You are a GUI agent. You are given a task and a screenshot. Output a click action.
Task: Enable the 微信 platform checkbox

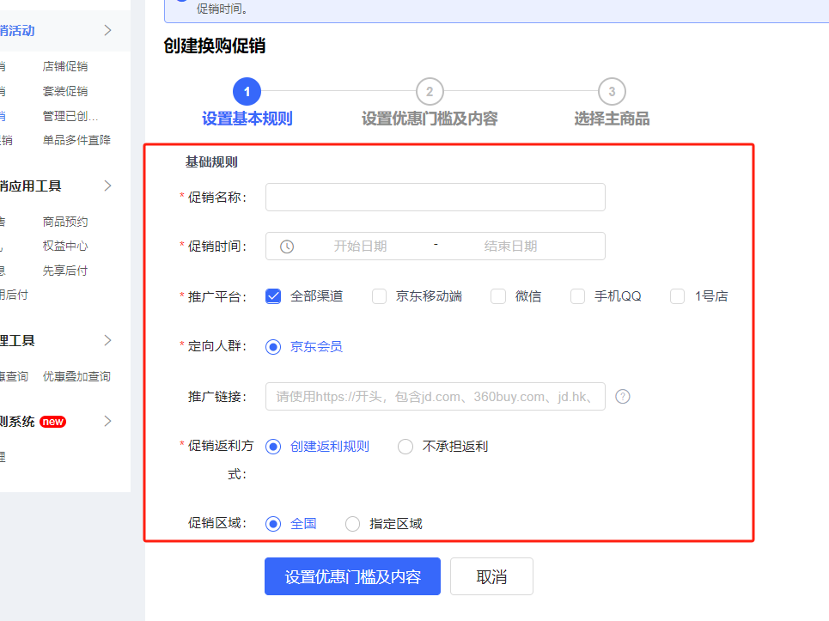click(x=498, y=296)
